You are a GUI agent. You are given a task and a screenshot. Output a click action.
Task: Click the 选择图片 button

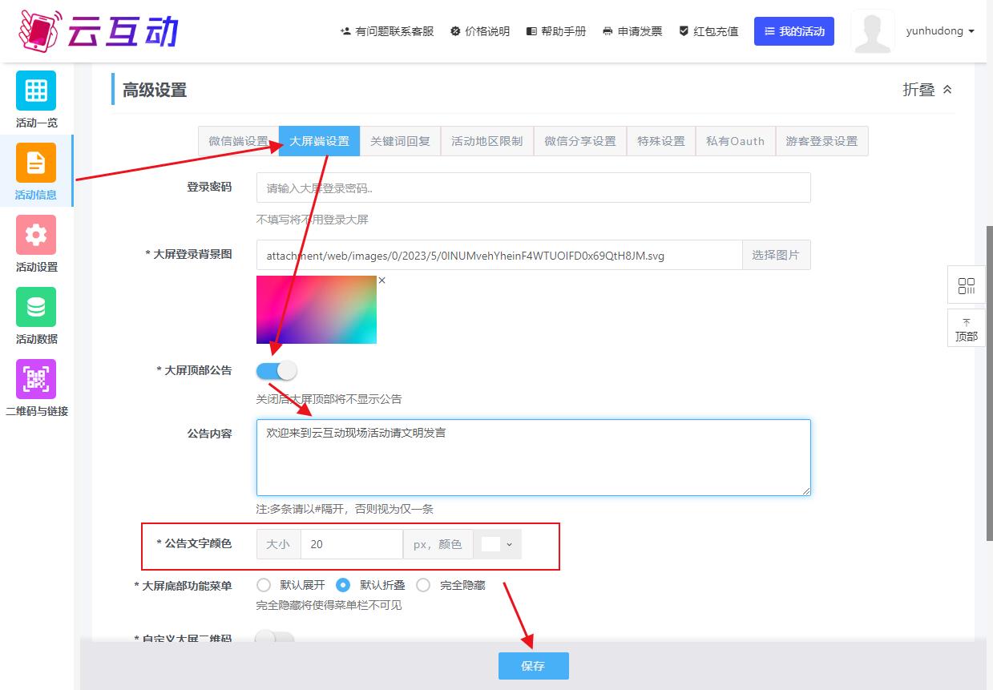pos(775,255)
